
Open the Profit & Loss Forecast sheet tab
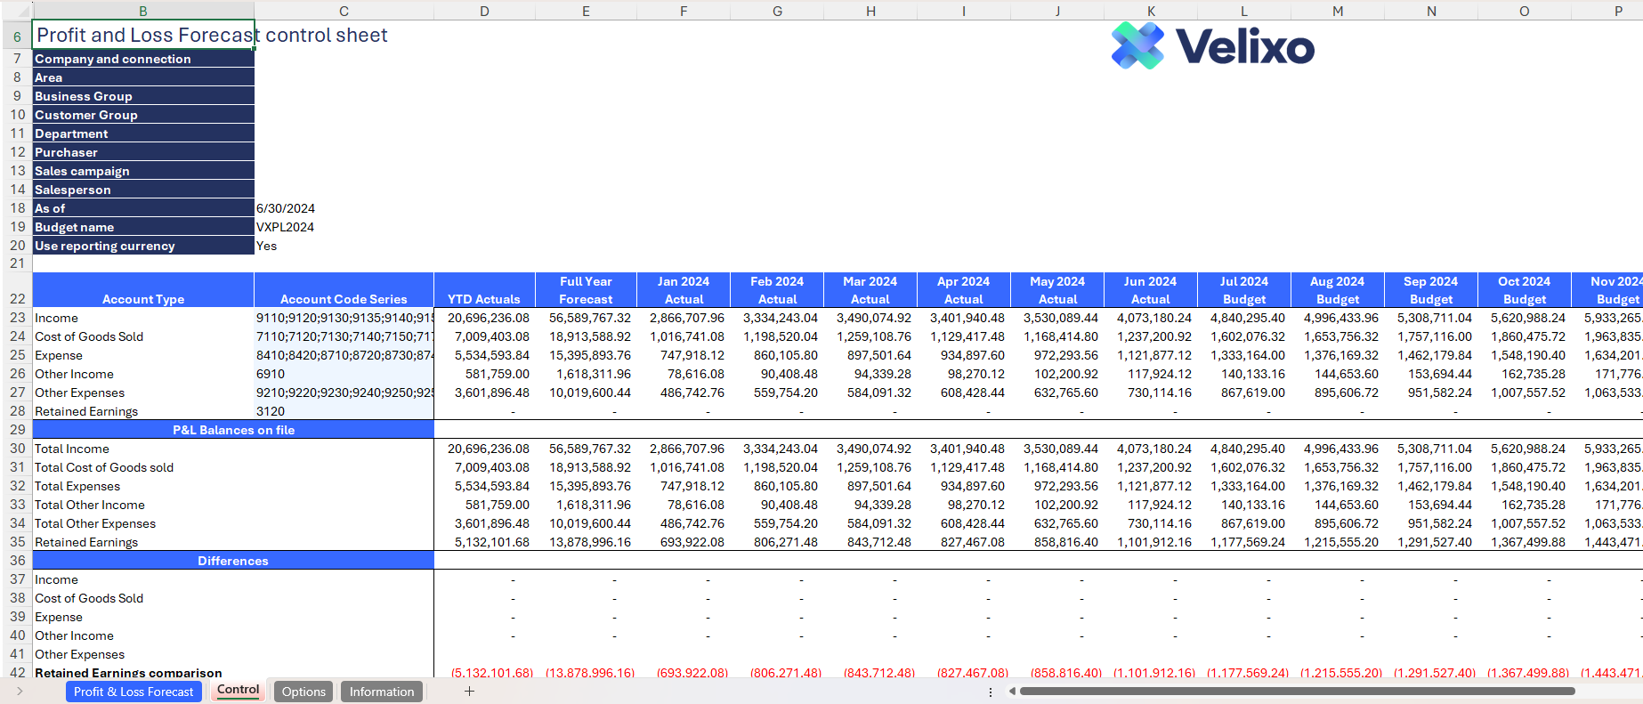pyautogui.click(x=134, y=692)
